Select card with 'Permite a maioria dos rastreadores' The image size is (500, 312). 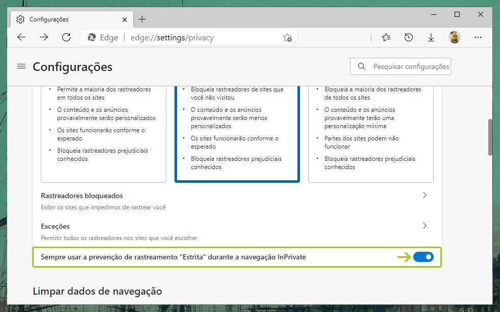104,134
